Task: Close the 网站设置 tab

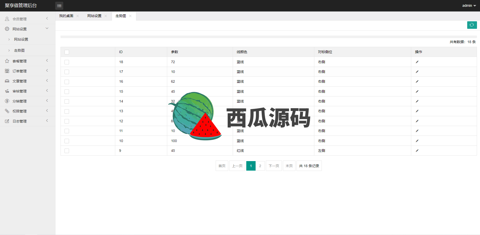Action: click(106, 16)
